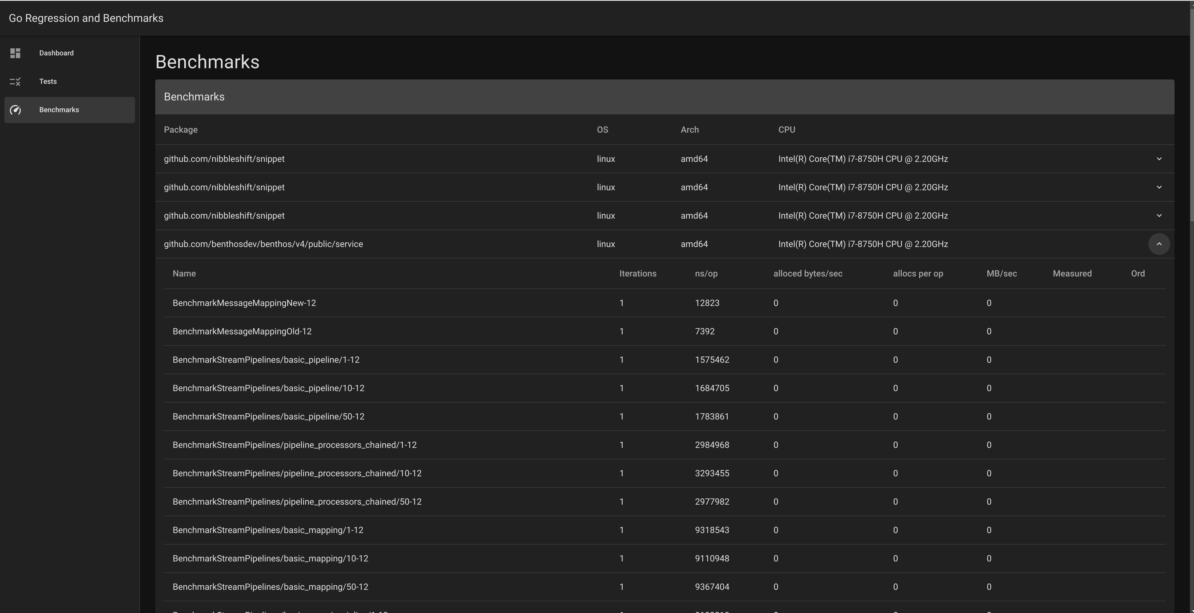Viewport: 1194px width, 613px height.
Task: Click the CPU column header
Action: pos(787,130)
